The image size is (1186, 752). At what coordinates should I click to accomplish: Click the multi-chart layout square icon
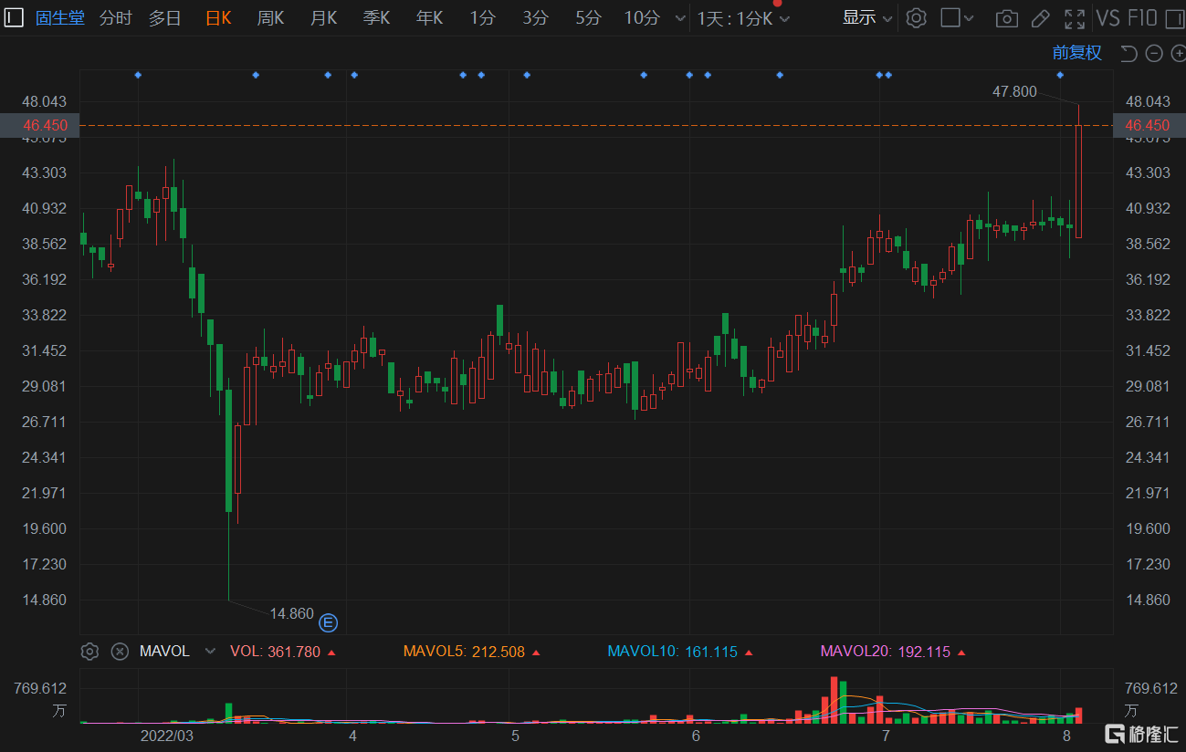(x=950, y=17)
